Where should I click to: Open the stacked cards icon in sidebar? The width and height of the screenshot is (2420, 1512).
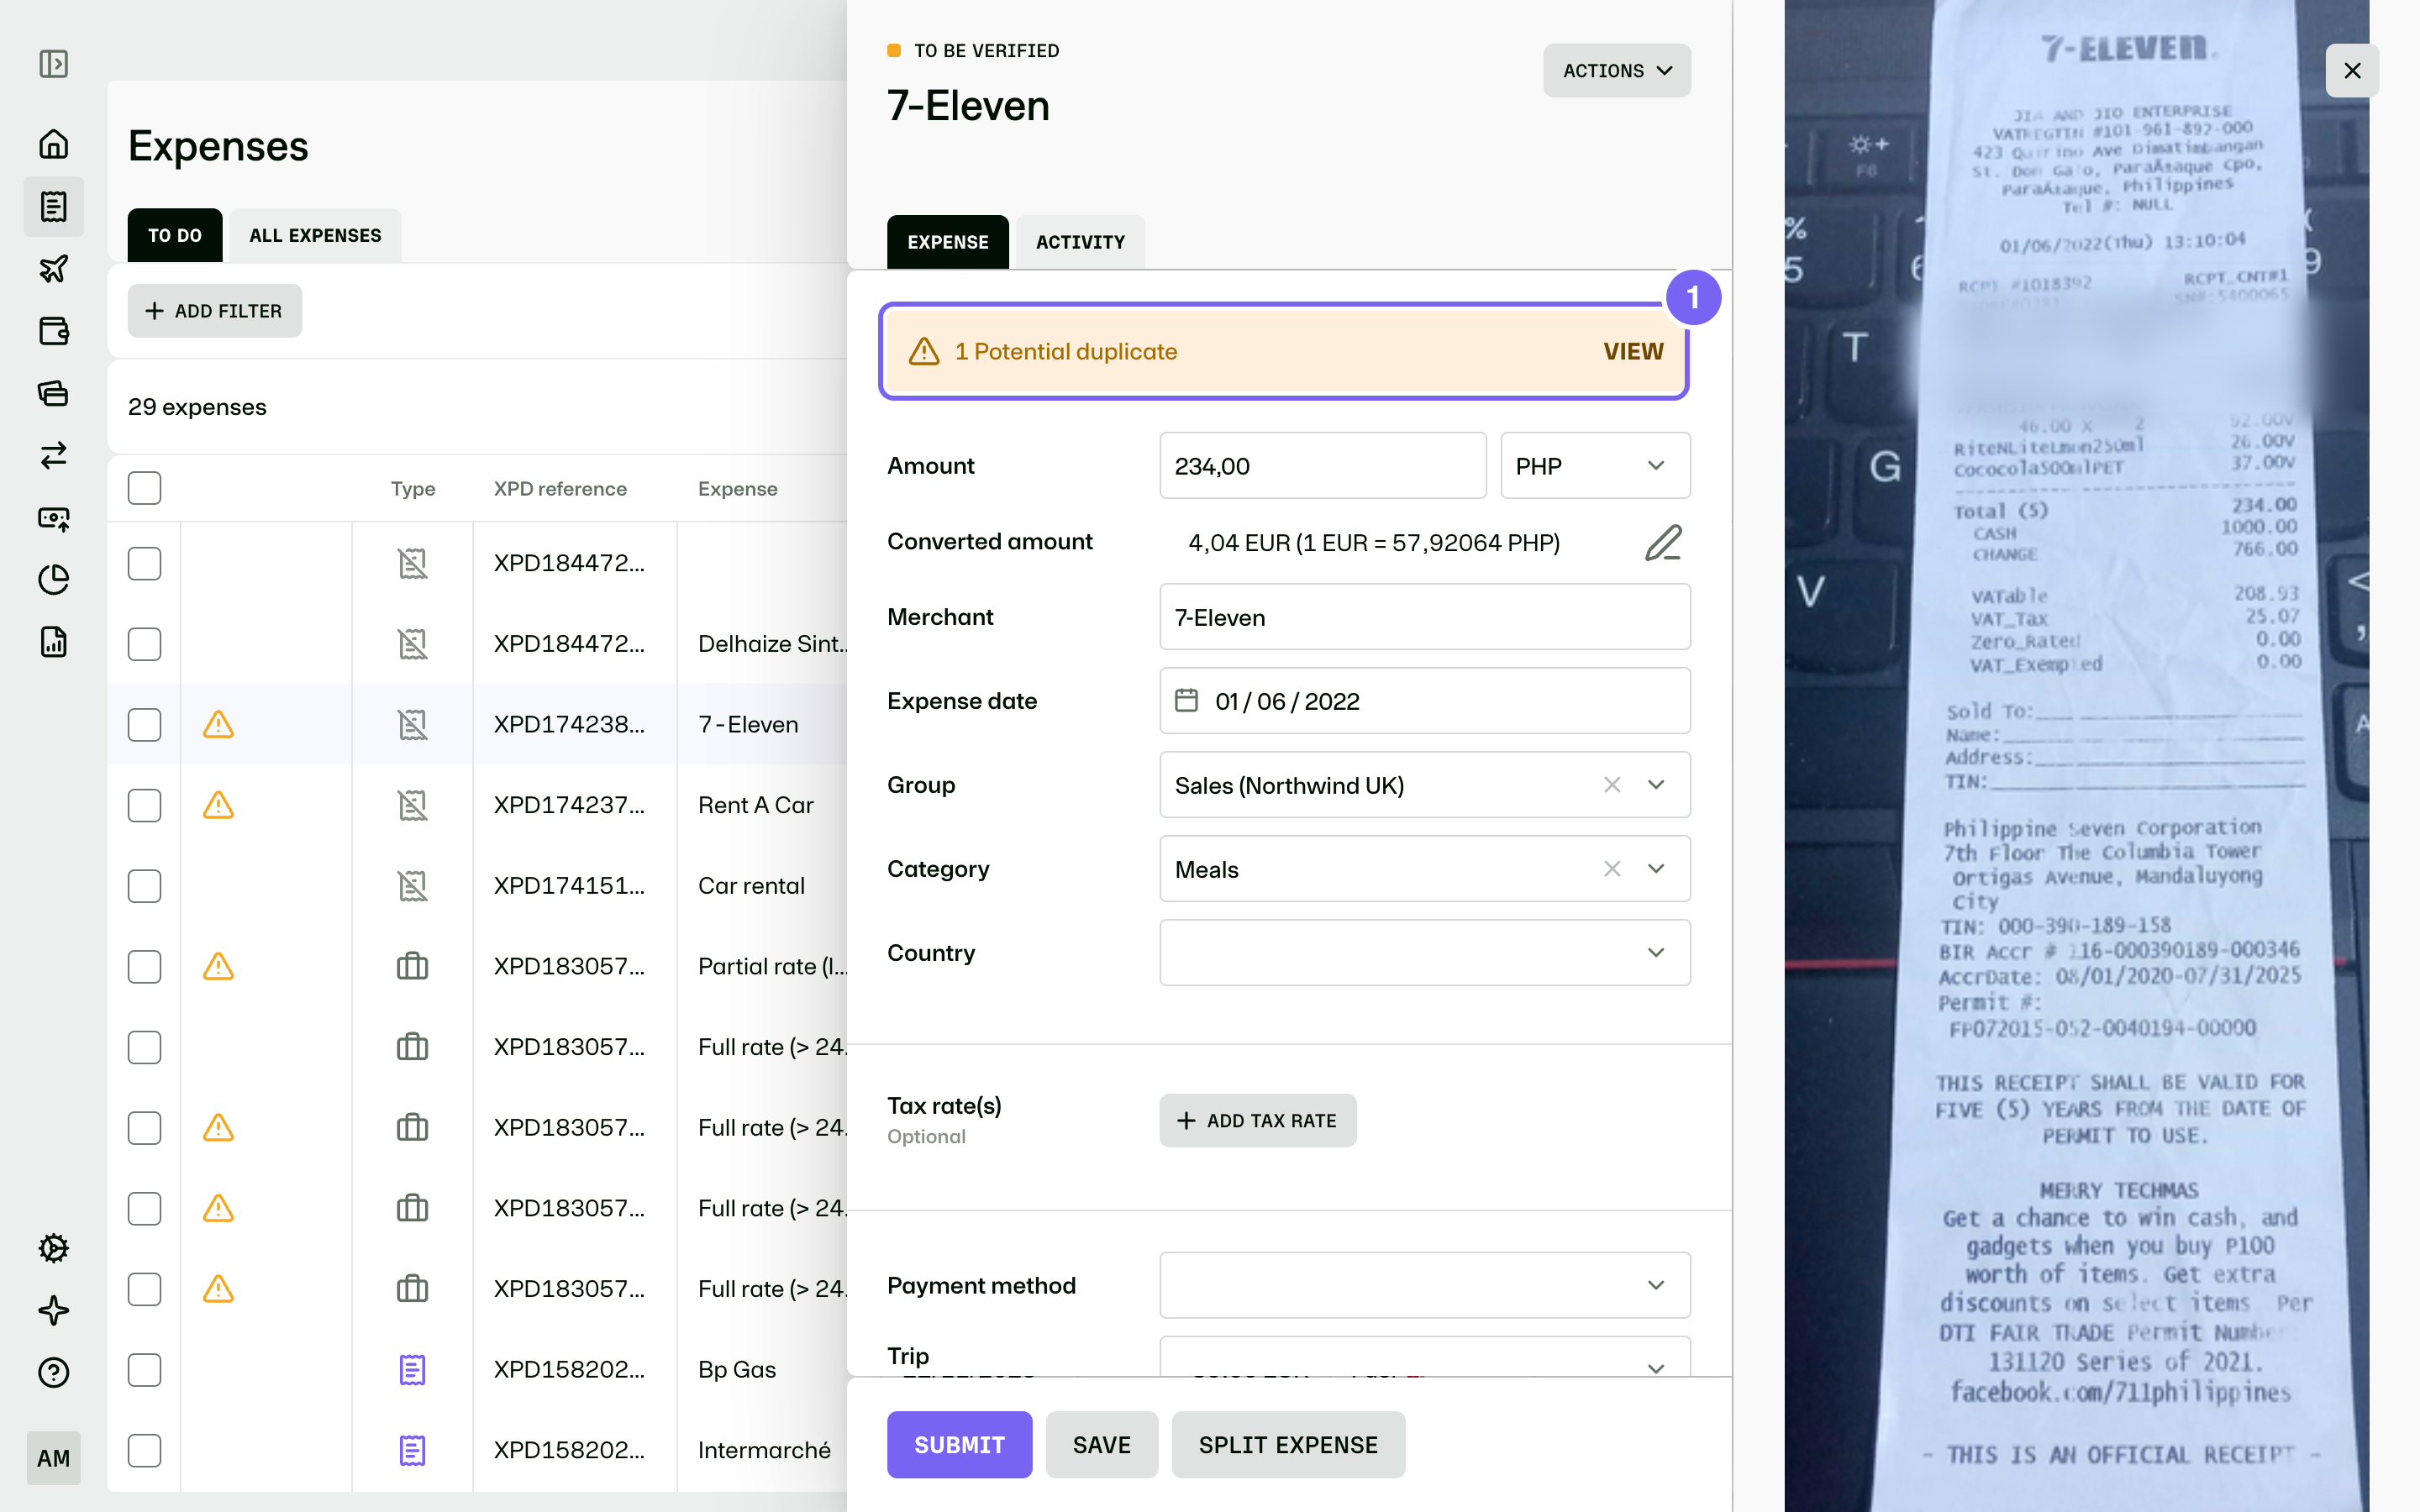[x=54, y=393]
